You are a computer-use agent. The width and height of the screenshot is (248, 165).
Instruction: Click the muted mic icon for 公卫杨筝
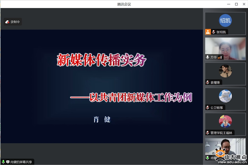tap(207, 108)
